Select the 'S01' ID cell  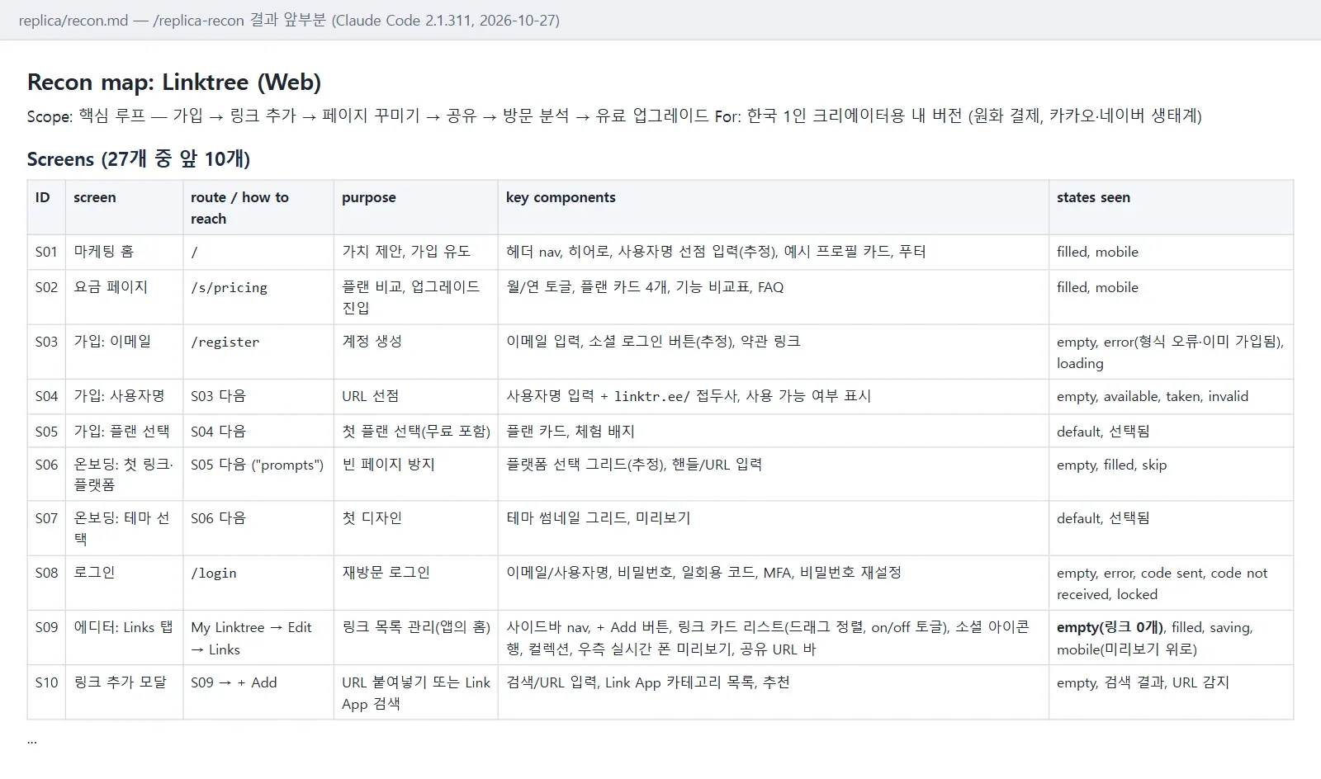point(46,252)
